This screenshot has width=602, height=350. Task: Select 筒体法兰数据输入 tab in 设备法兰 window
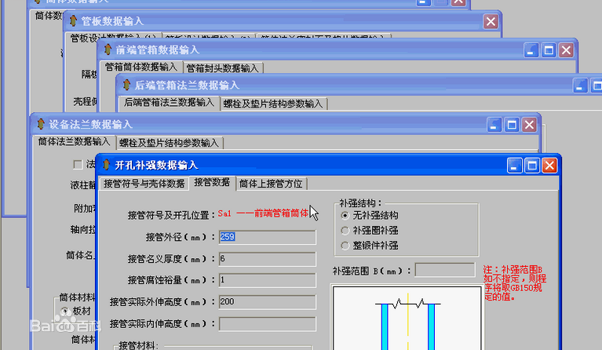pos(74,141)
